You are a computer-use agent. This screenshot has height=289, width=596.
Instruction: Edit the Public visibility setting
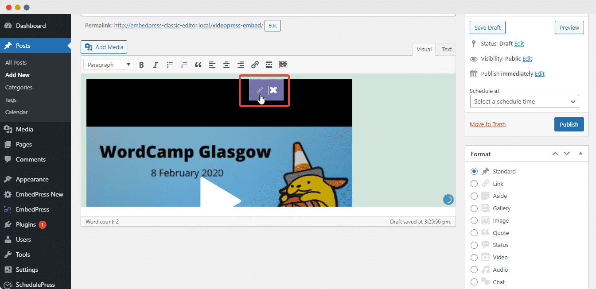[x=527, y=58]
